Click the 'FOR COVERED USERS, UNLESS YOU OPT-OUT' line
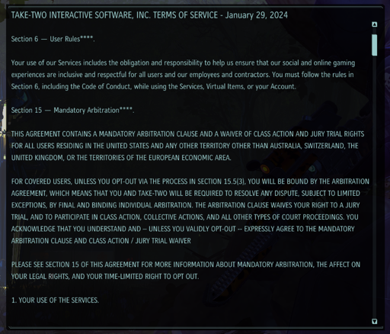 click(190, 181)
